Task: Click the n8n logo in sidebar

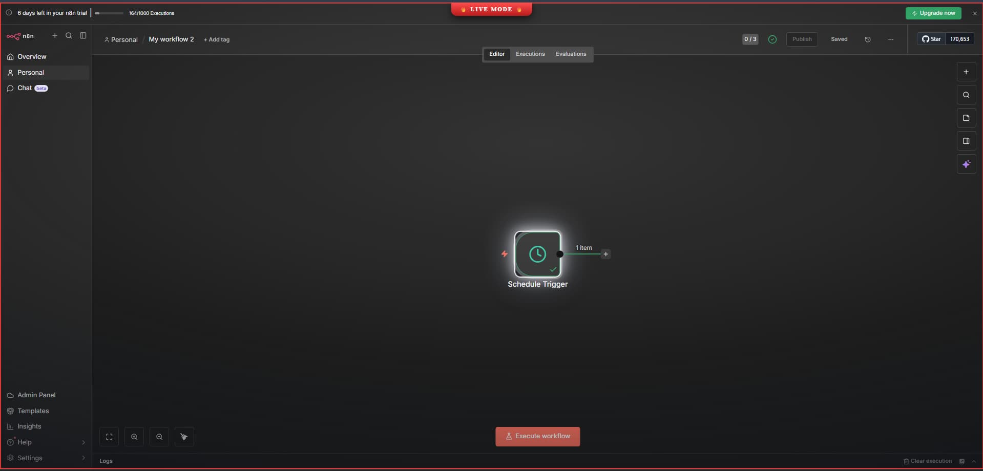Action: tap(20, 36)
